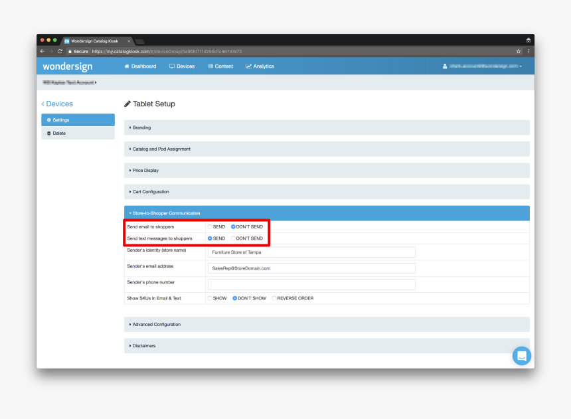Click the browser reload icon
This screenshot has width=571, height=419.
pyautogui.click(x=60, y=51)
